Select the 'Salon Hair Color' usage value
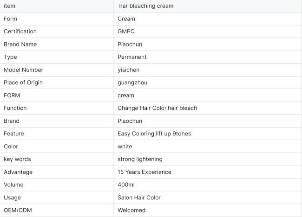This screenshot has height=217, width=302. pos(139,198)
